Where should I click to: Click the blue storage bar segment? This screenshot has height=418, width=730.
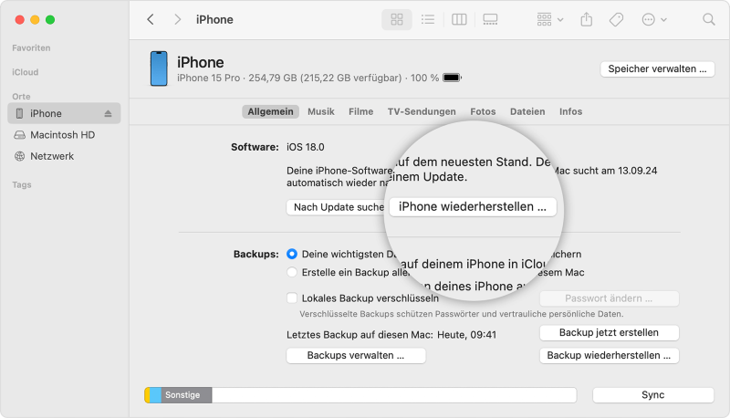155,395
